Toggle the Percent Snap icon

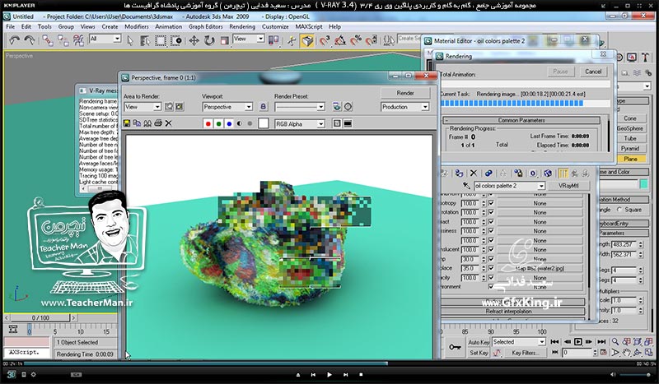(x=356, y=41)
